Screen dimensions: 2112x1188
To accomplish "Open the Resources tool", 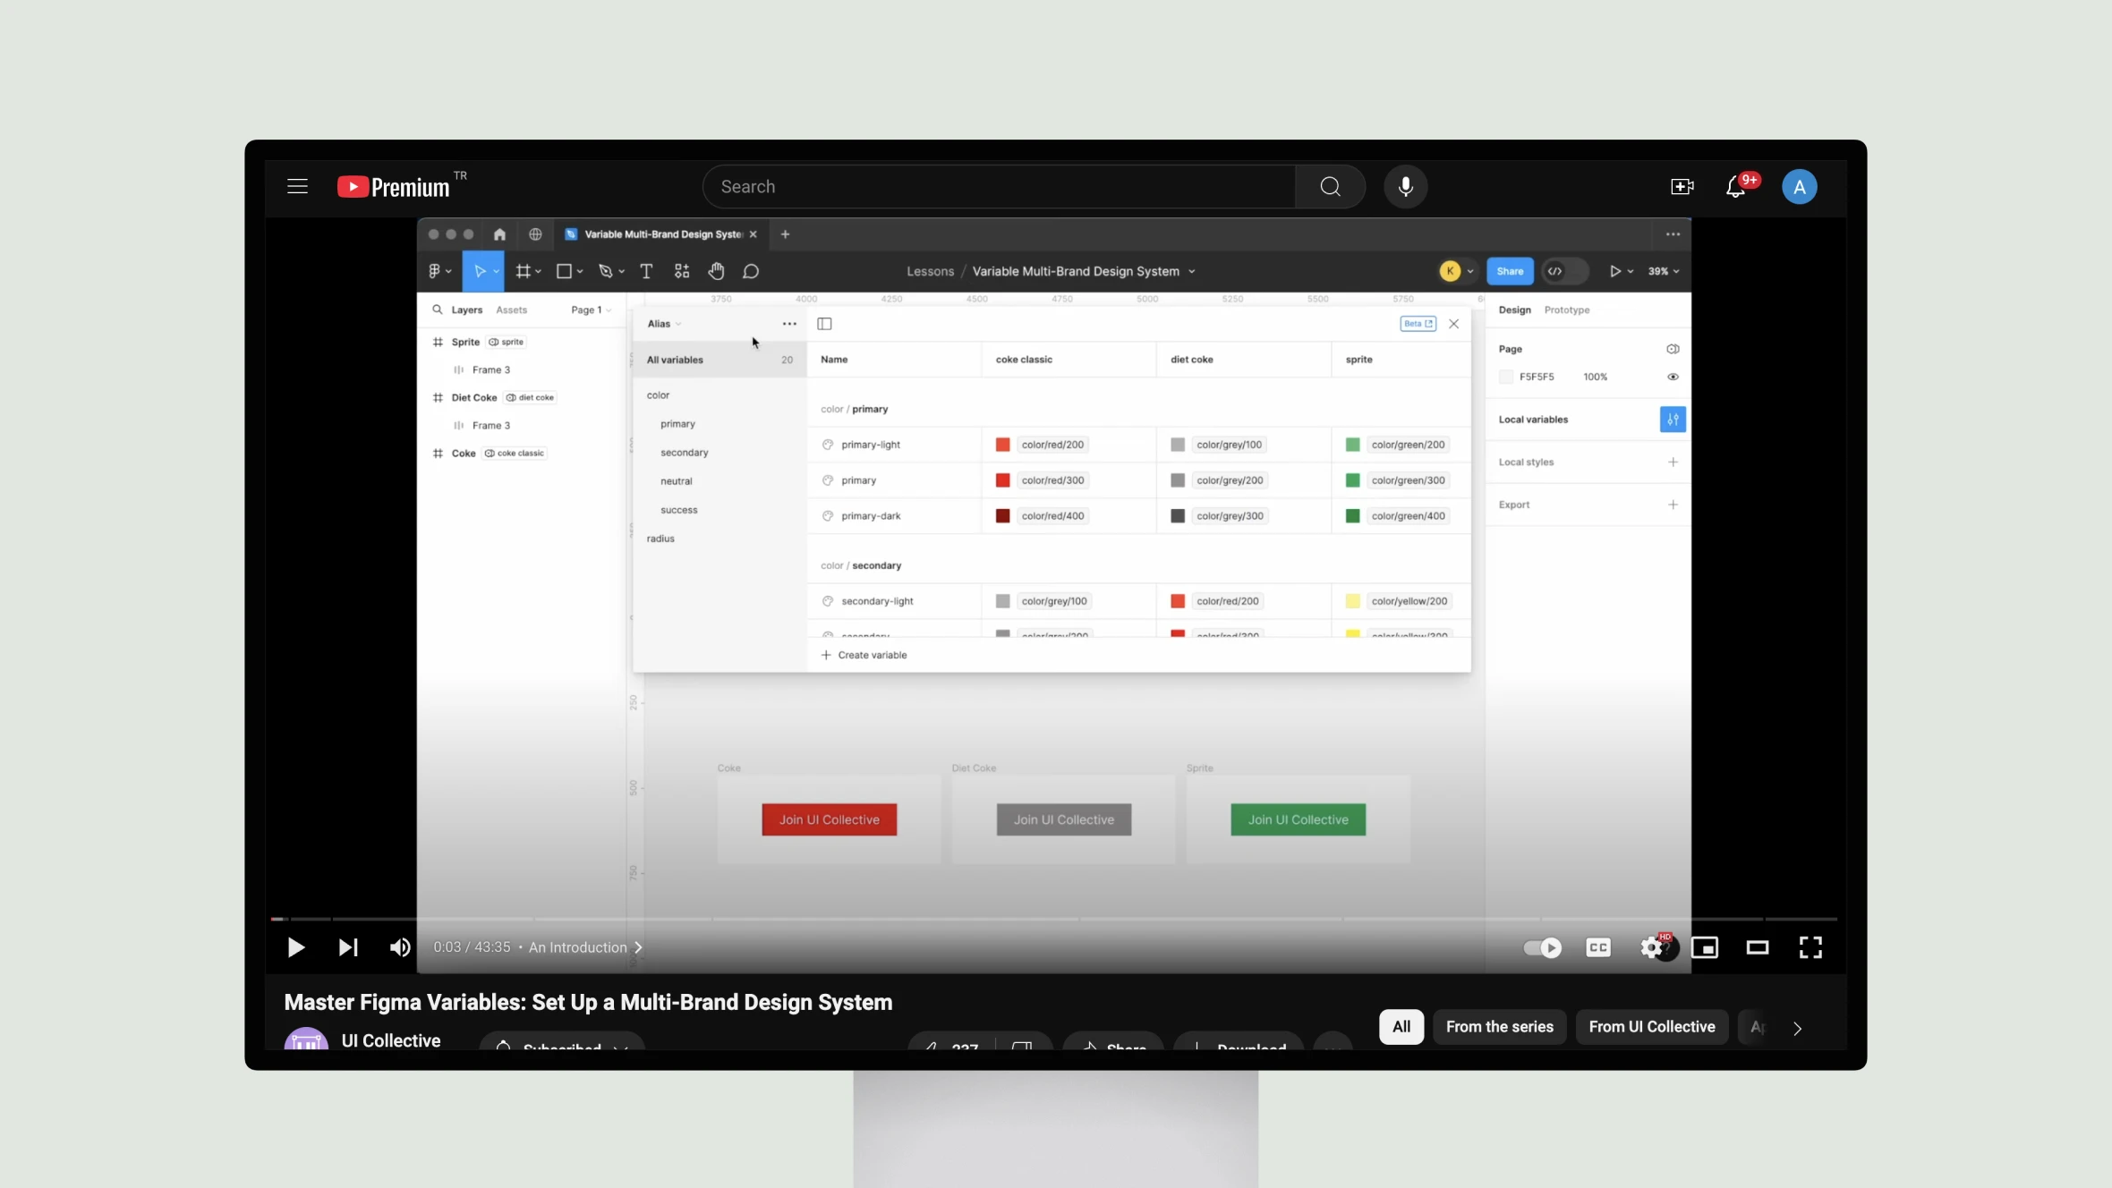I will 682,271.
